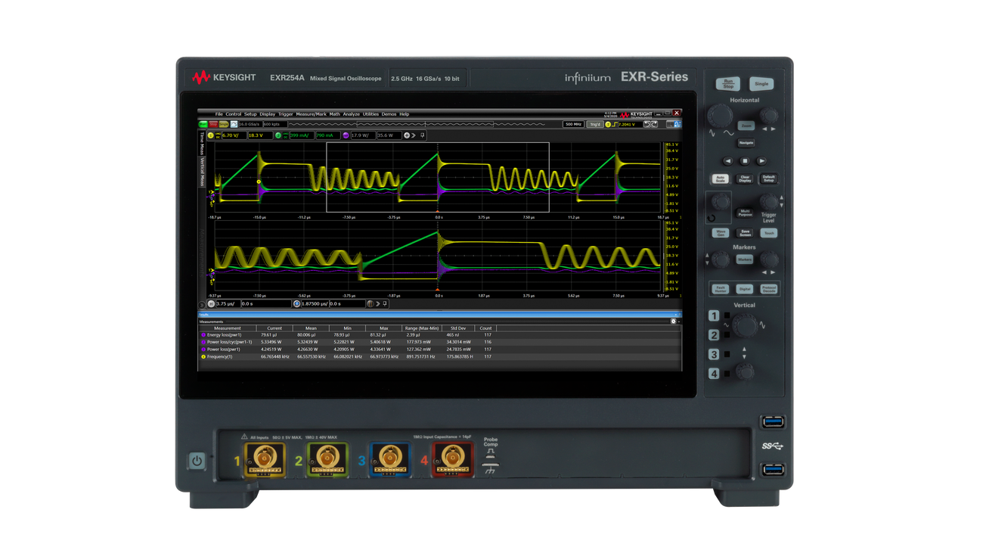This screenshot has width=983, height=553.
Task: Open the Measure/Mark menu
Action: click(x=311, y=114)
